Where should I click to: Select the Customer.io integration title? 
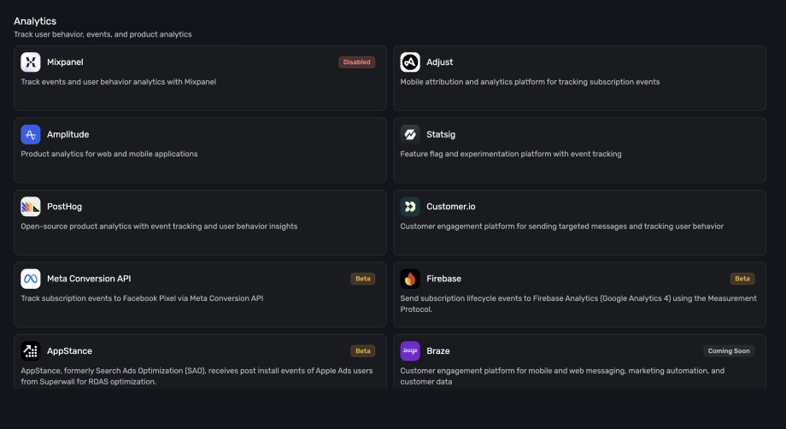(452, 207)
